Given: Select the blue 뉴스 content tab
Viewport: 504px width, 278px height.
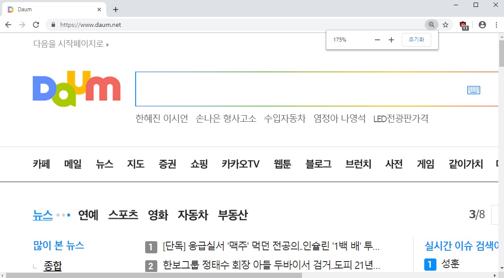Looking at the screenshot, I should [x=42, y=215].
